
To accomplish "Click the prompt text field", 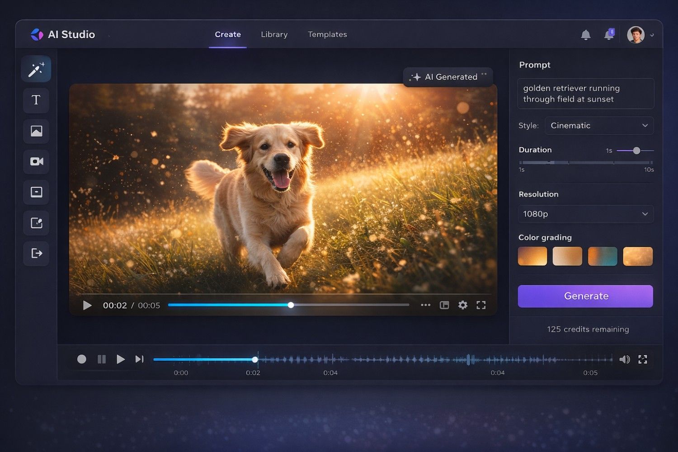I will coord(585,94).
